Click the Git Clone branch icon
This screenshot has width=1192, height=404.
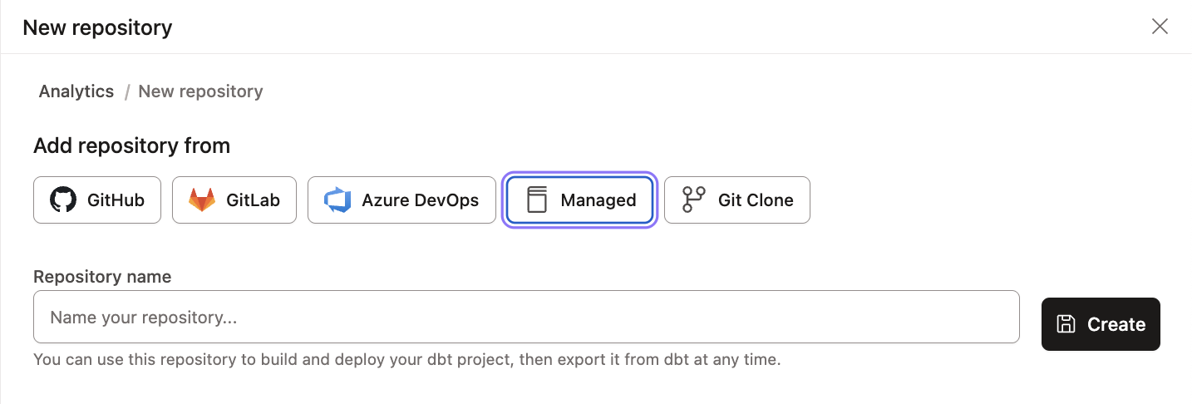[693, 200]
